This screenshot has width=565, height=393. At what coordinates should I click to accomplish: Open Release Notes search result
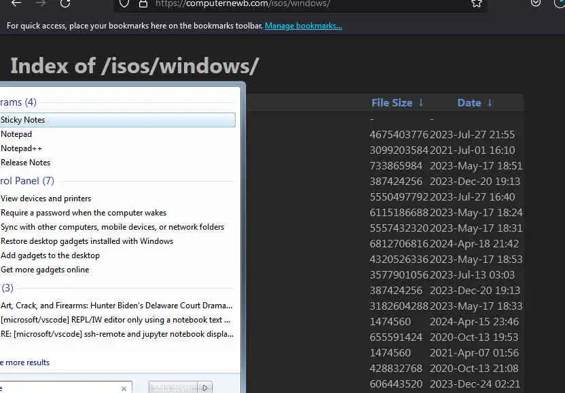25,163
